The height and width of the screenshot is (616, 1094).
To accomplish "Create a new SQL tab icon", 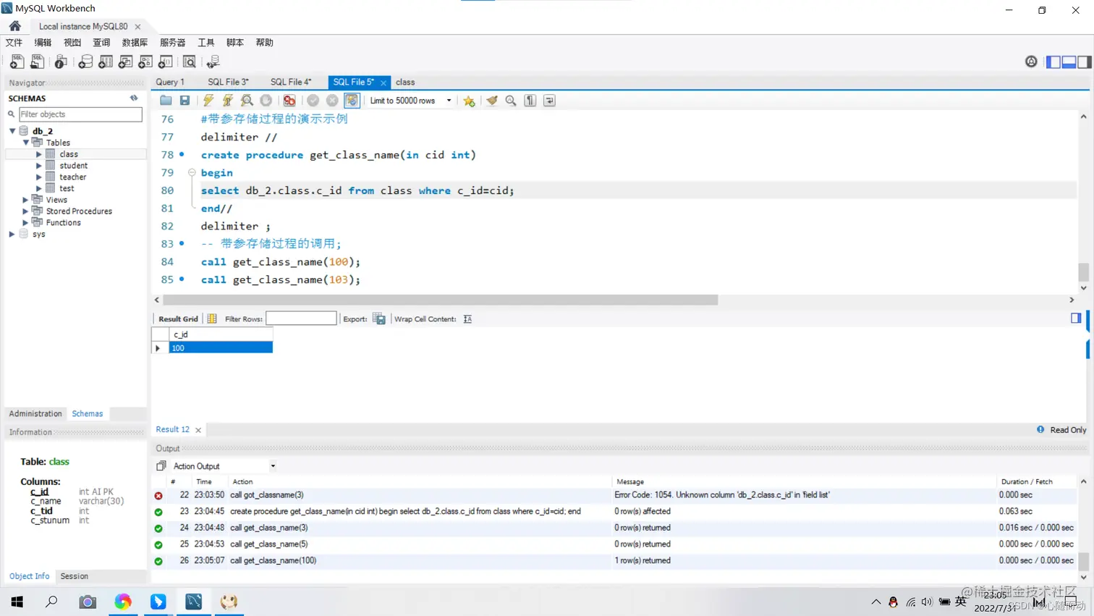I will click(x=17, y=62).
